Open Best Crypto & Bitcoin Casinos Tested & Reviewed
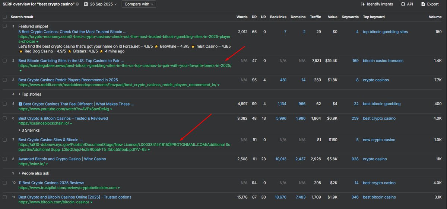Image resolution: width=447 pixels, height=209 pixels. [x=63, y=118]
